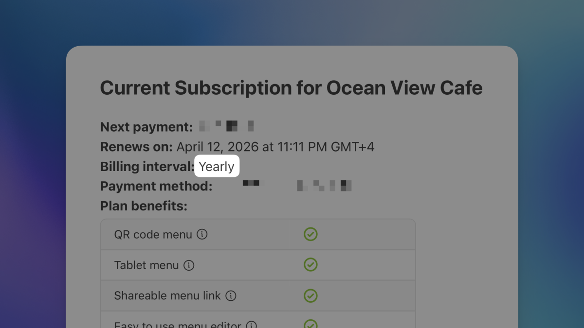Click the checkmark in Easy to use menu editor row

tap(310, 325)
